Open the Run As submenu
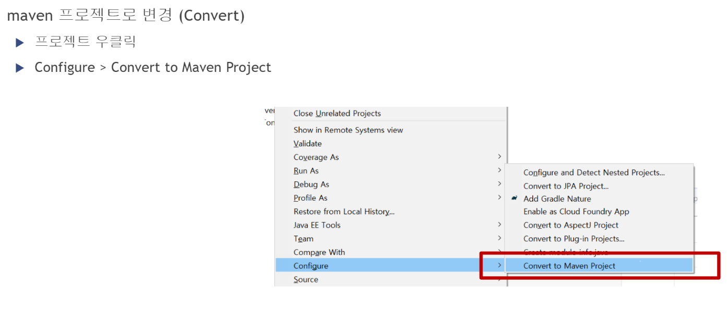728x322 pixels. [x=390, y=171]
